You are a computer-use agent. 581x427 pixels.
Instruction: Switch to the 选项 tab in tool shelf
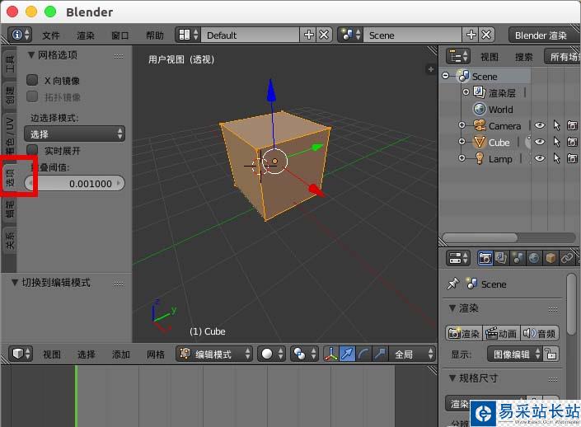pyautogui.click(x=10, y=178)
